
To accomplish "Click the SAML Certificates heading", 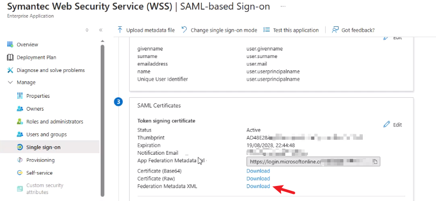I will click(159, 105).
